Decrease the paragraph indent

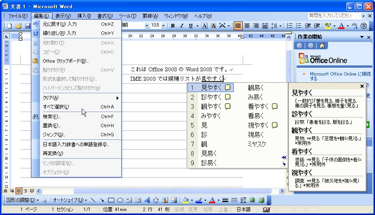[x=308, y=25]
